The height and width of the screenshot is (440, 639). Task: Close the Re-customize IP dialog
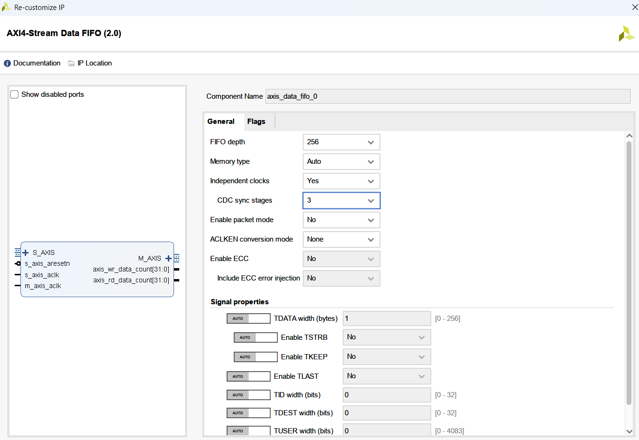click(634, 8)
